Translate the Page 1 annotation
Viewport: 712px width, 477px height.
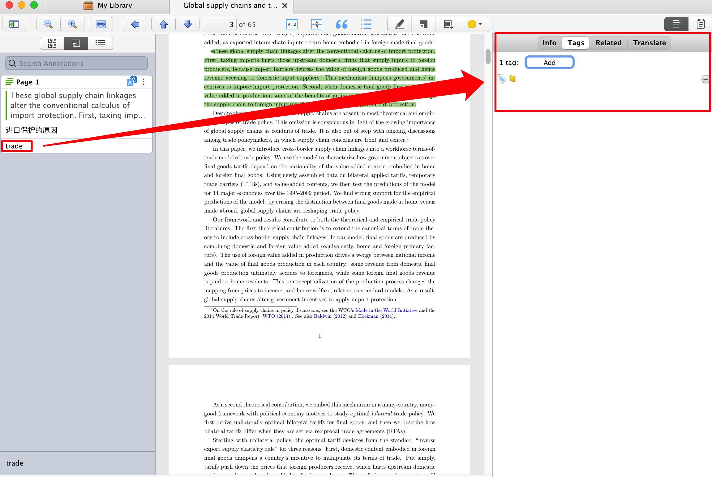click(x=131, y=81)
